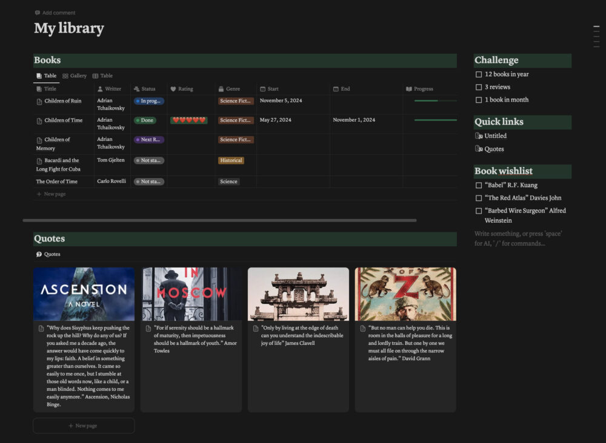Switch to the Gallery view tab
606x443 pixels.
pos(74,76)
